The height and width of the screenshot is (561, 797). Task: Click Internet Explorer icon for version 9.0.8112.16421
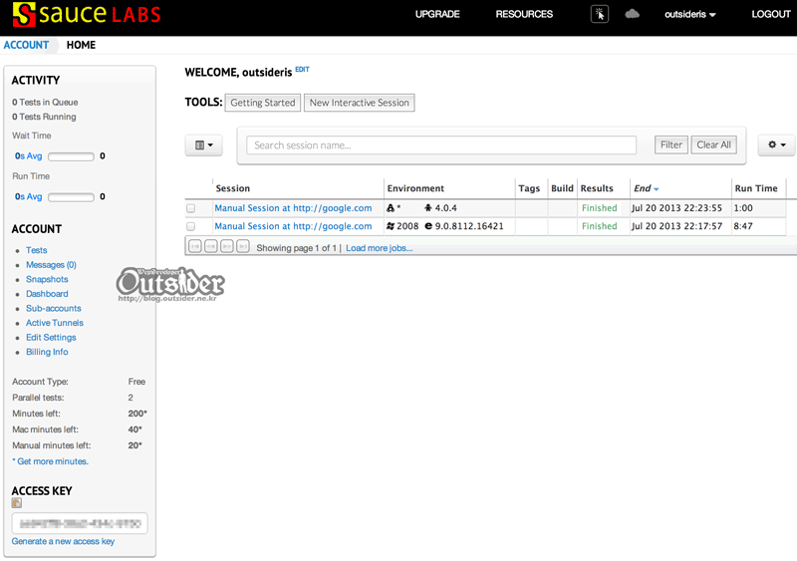[x=428, y=226]
